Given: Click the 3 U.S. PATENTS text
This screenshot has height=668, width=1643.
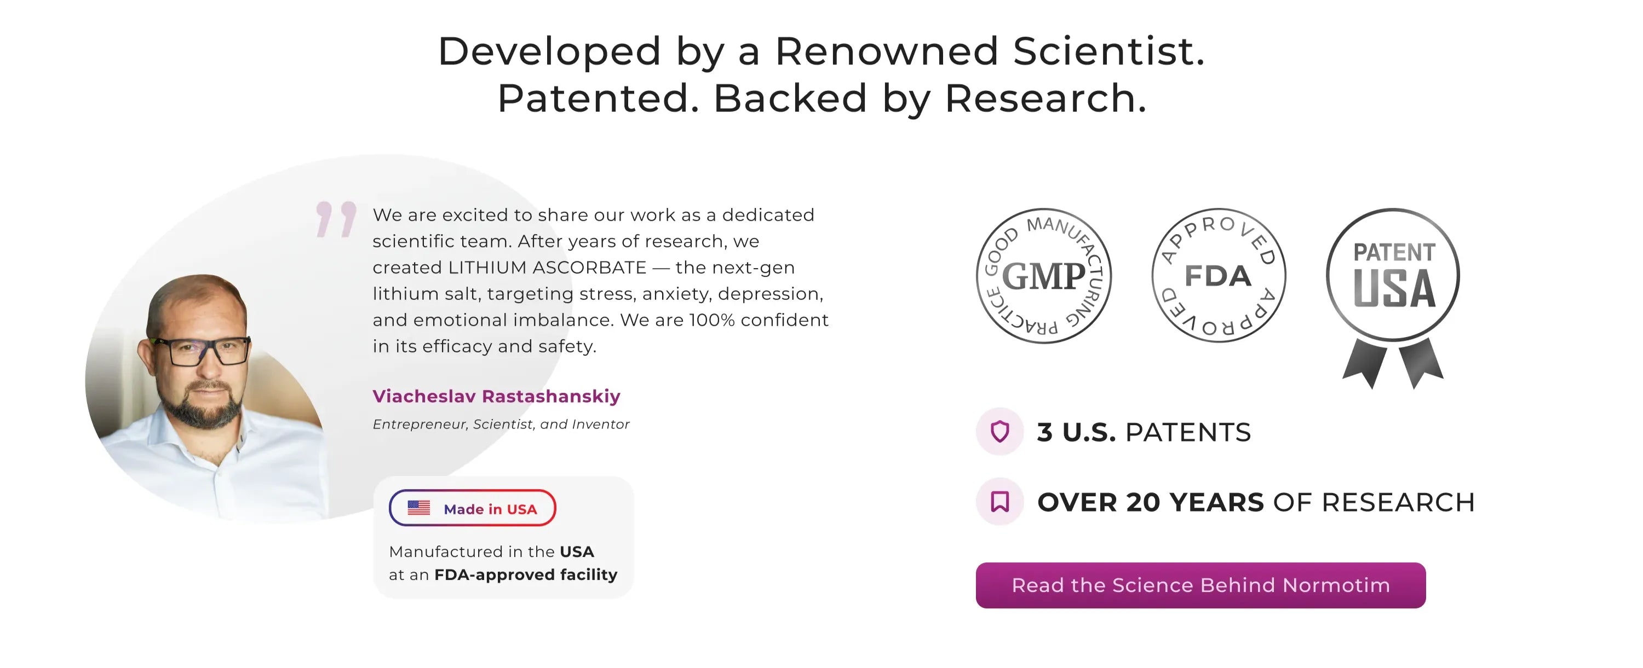Looking at the screenshot, I should tap(1144, 432).
